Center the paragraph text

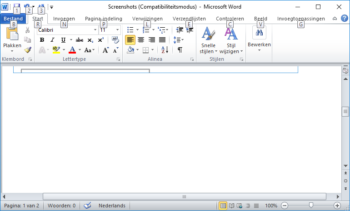[x=141, y=40]
